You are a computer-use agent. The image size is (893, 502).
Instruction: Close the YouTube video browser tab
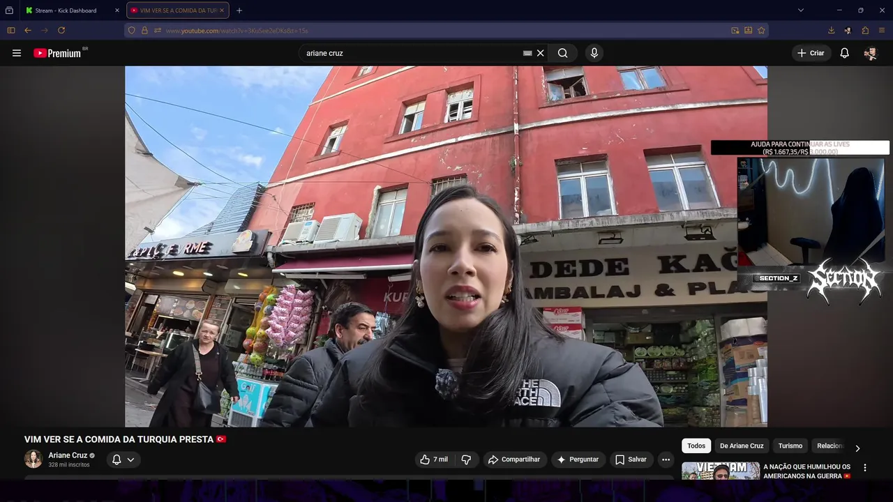pyautogui.click(x=222, y=10)
